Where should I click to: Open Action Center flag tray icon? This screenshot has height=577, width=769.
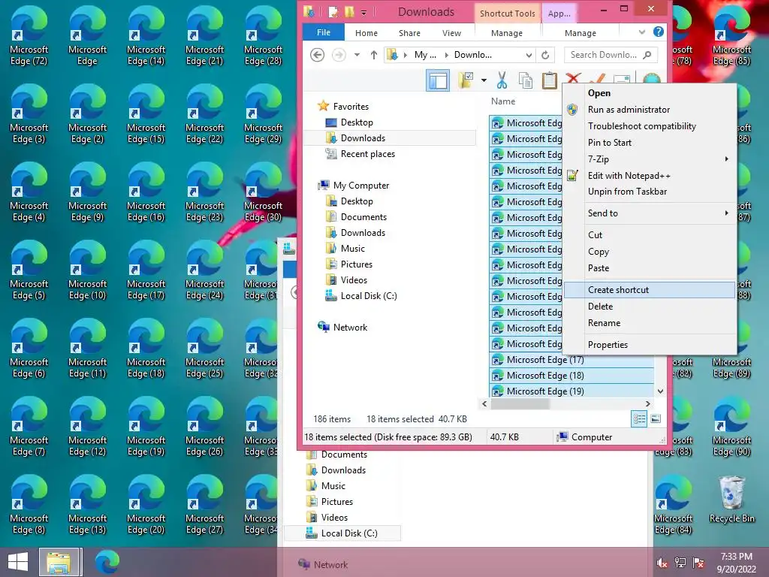point(698,563)
